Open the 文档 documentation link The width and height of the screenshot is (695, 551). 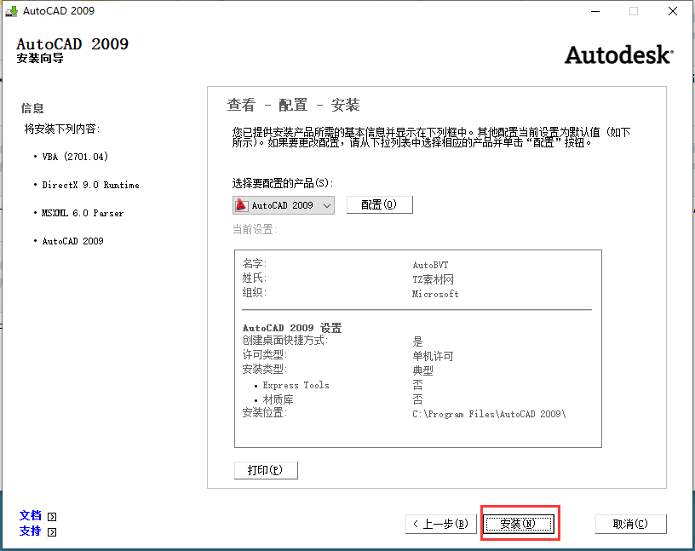point(30,515)
